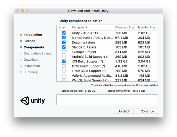Screen dimensions: 177x137
Task: Uncheck the Standard Assets checkbox
Action: [x=64, y=47]
